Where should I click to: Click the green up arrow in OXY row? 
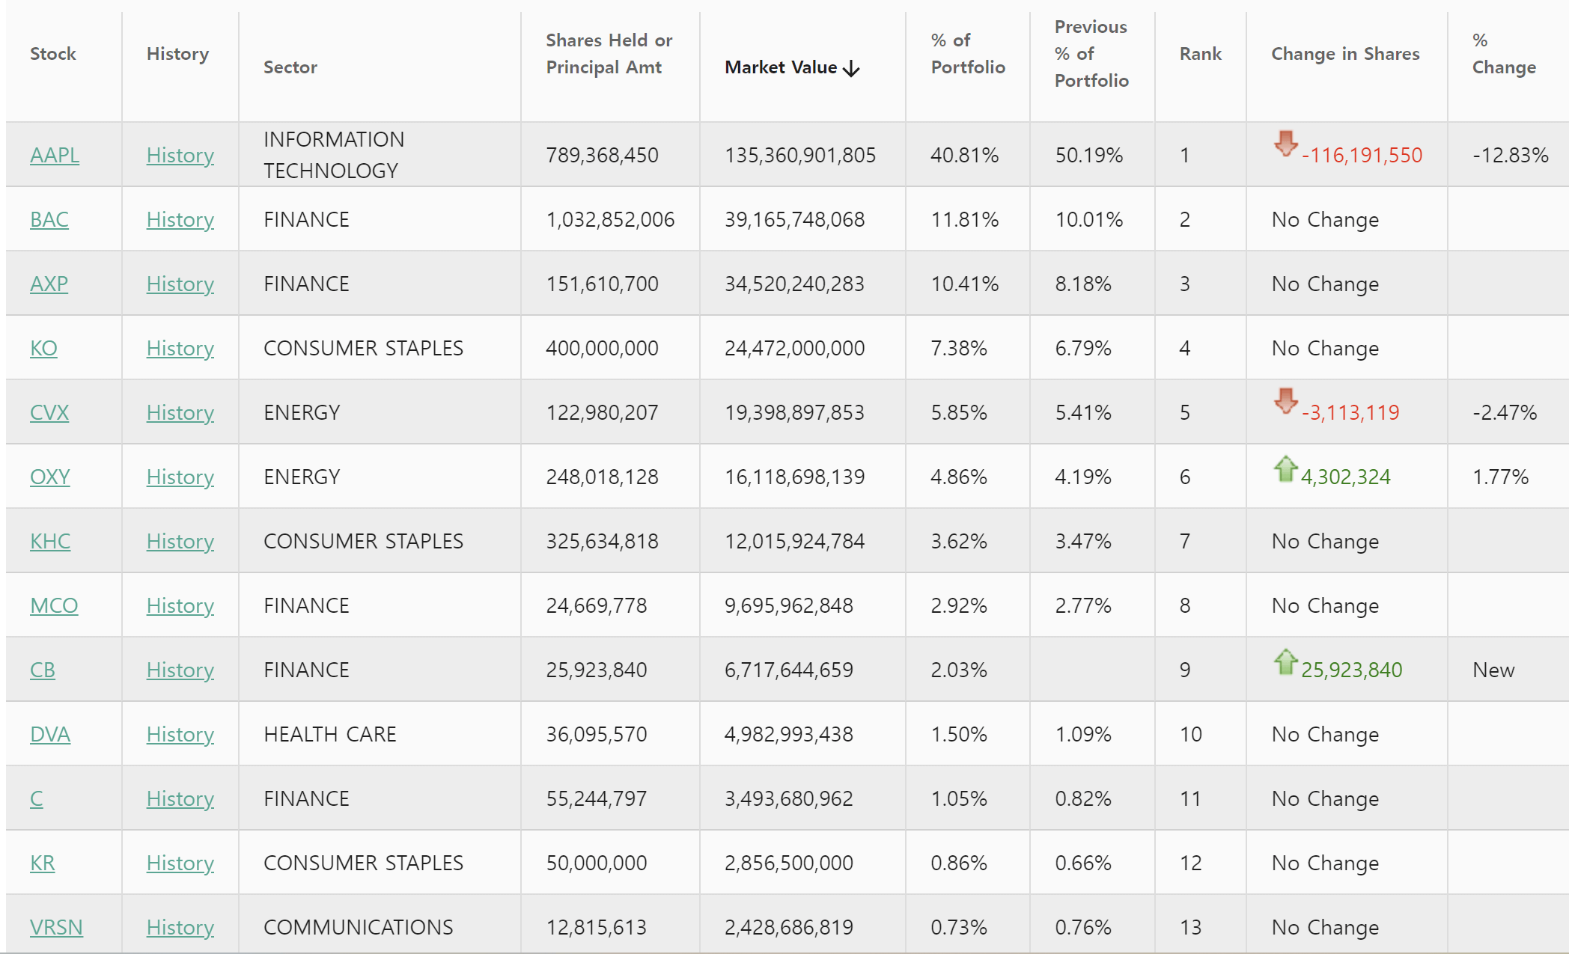click(x=1286, y=469)
